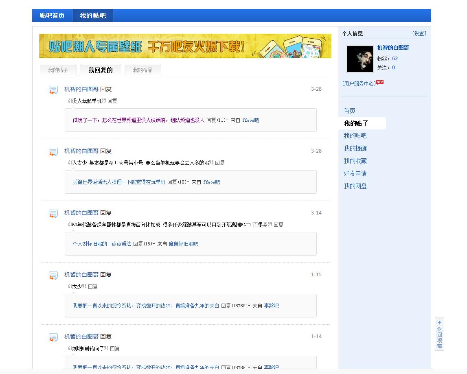The image size is (467, 374).
Task: Switch to the 我的贴子 tab
Action: click(x=58, y=70)
